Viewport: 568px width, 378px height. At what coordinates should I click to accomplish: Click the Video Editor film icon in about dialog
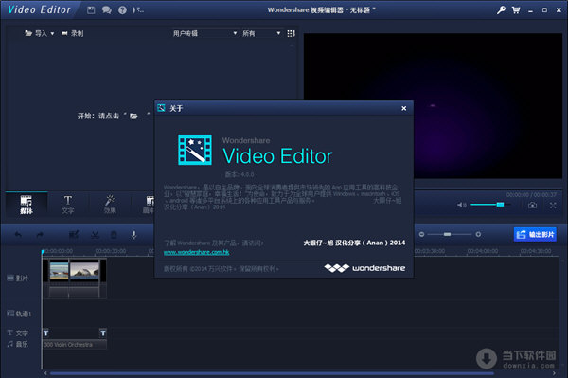click(195, 150)
